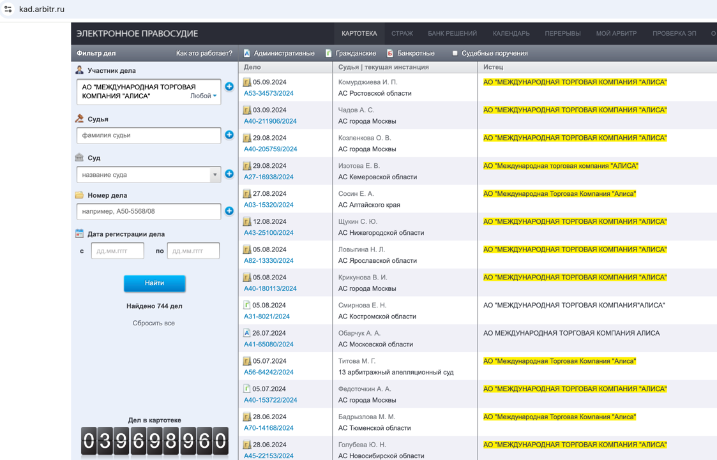
Task: Click the calendar icon beside Дата регистрации дела
Action: (80, 234)
